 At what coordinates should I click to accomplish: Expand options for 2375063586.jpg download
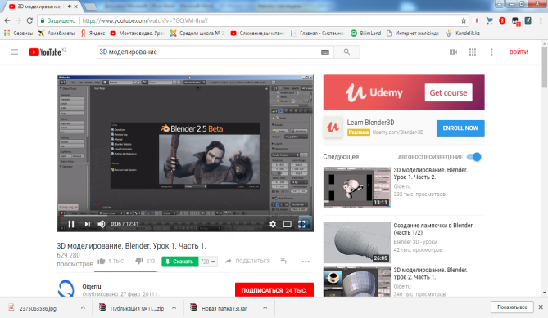[83, 307]
